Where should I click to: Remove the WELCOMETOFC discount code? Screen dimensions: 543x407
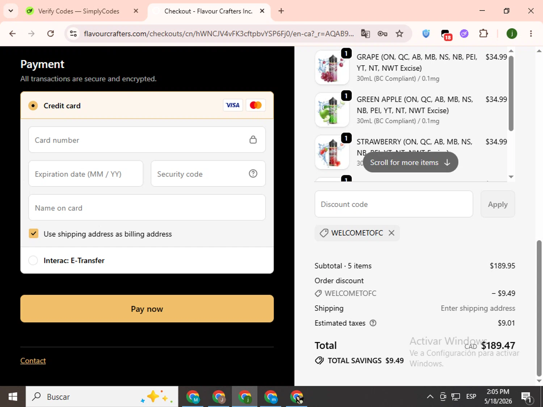tap(391, 233)
